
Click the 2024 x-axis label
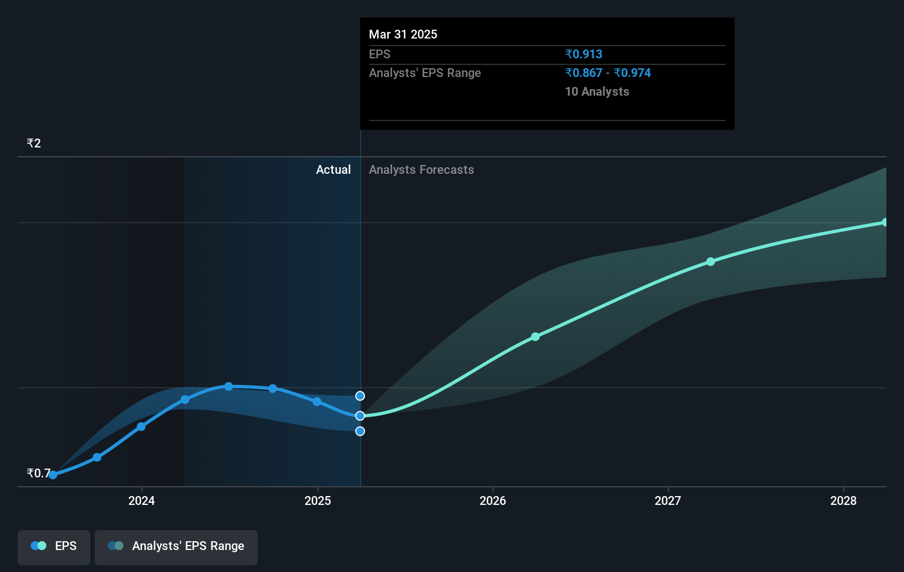pos(141,501)
